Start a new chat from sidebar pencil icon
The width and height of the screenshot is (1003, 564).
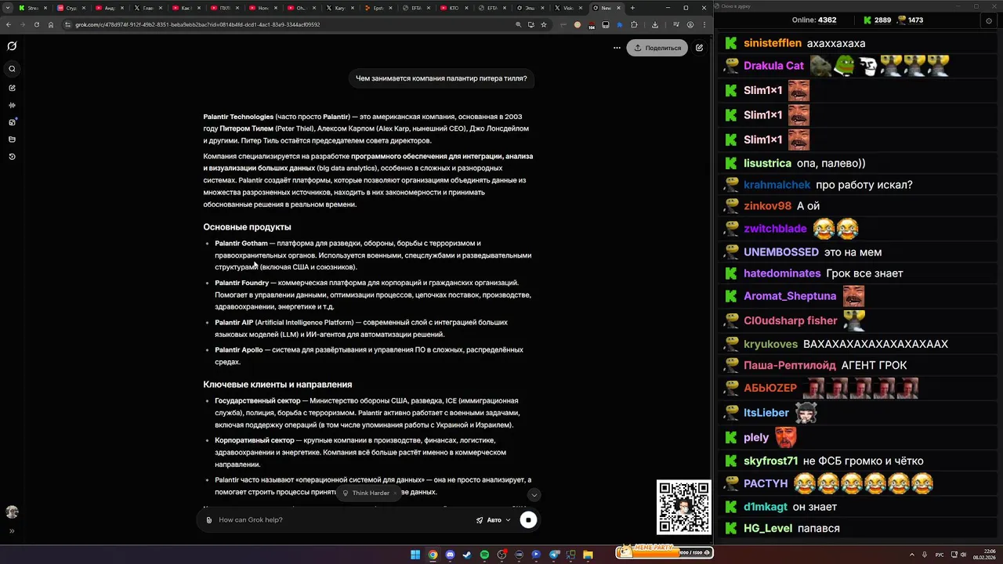pyautogui.click(x=12, y=88)
